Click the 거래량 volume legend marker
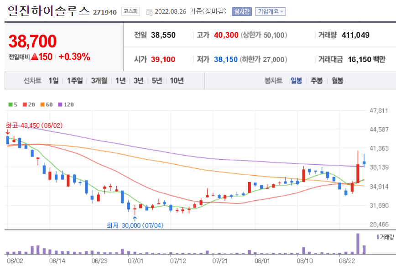396x266 pixels. [378, 237]
